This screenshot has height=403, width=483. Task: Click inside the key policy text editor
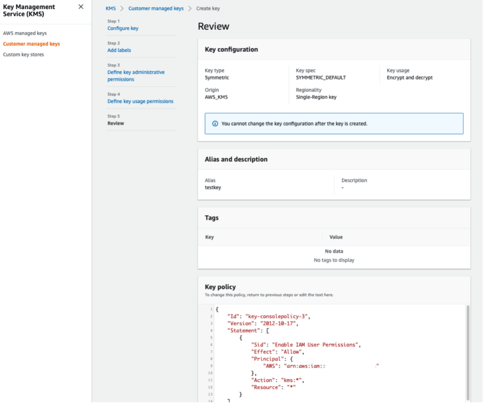click(330, 354)
